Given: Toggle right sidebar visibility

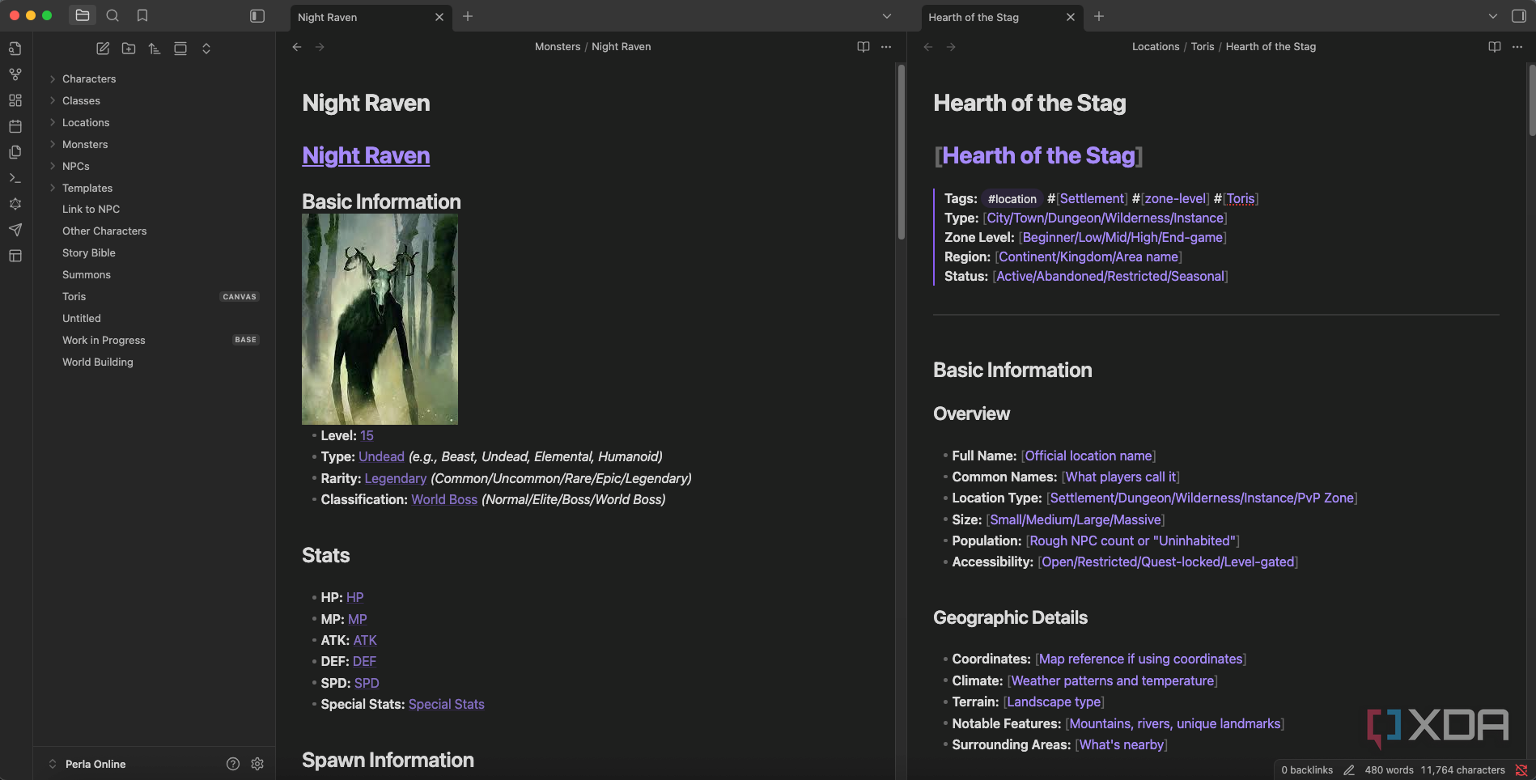Looking at the screenshot, I should pos(1519,16).
